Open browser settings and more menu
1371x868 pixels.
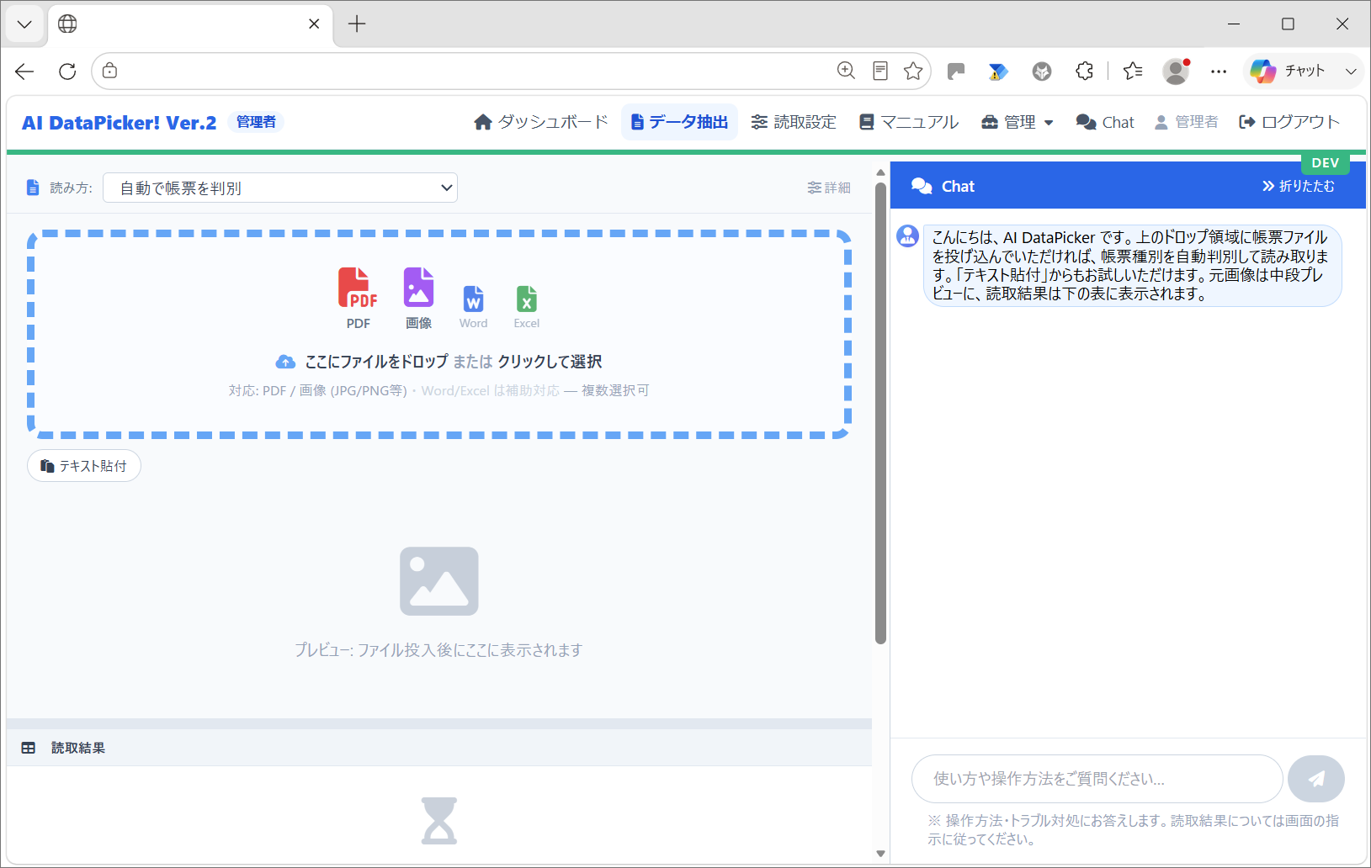click(x=1219, y=71)
